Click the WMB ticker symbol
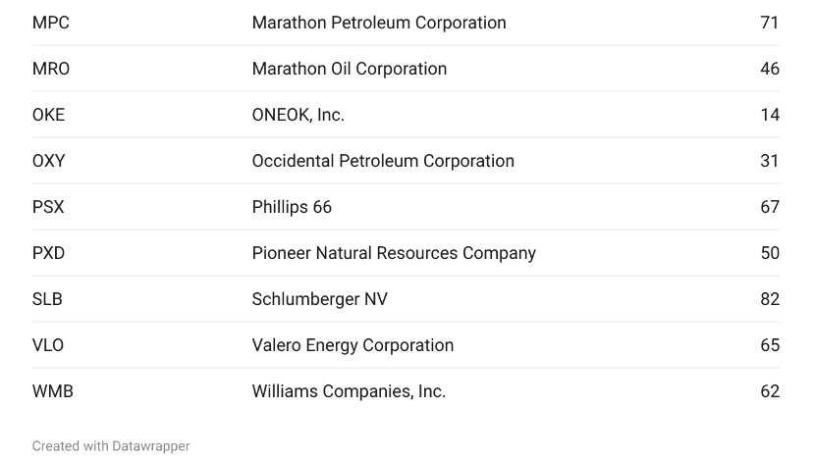Screen dimensions: 814x460 point(52,392)
